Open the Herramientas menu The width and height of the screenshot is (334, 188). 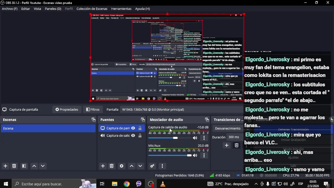pyautogui.click(x=121, y=9)
